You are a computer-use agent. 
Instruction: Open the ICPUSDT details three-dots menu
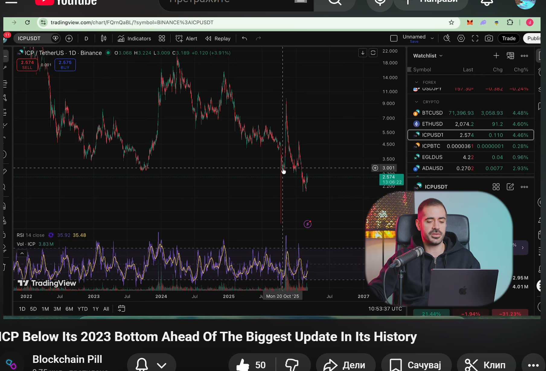524,187
